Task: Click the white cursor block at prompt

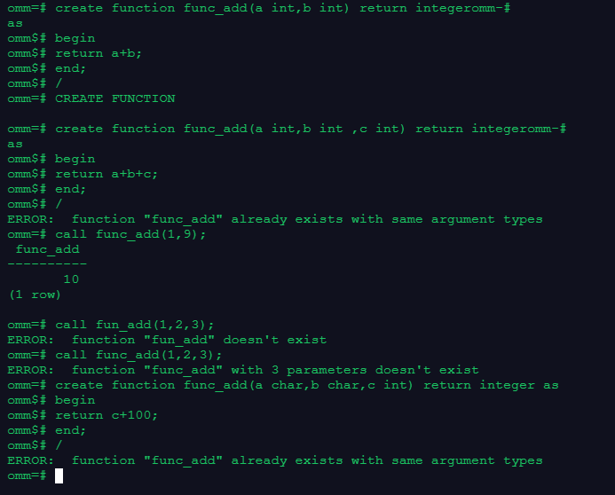Action: pos(59,475)
